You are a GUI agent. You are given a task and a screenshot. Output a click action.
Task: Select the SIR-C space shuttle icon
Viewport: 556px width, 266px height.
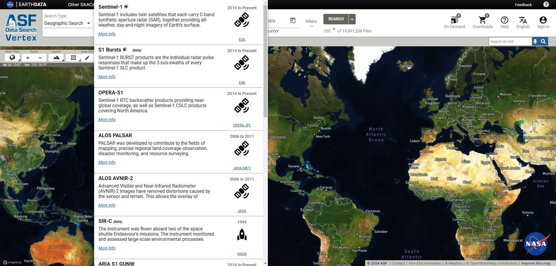(242, 234)
